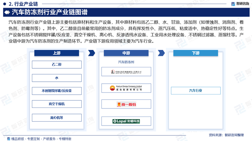Click the 智研咨询 logo at top right
252x141 pixels.
pos(240,4)
